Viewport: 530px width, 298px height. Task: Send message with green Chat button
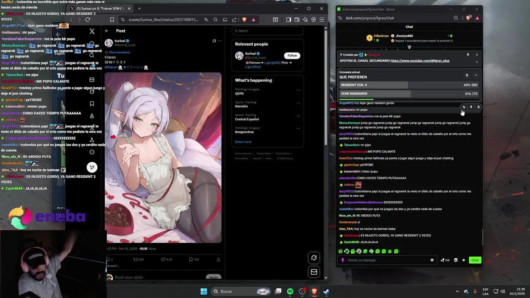pos(475,260)
